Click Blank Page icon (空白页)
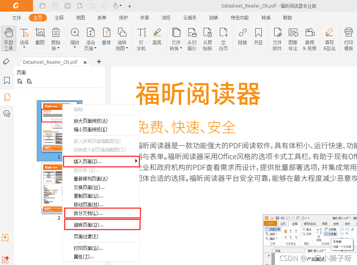 [223, 39]
